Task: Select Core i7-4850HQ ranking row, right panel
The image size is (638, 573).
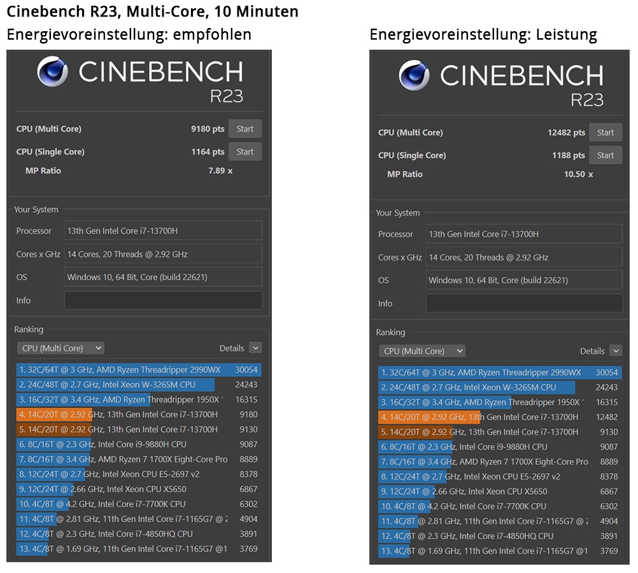Action: tap(500, 536)
